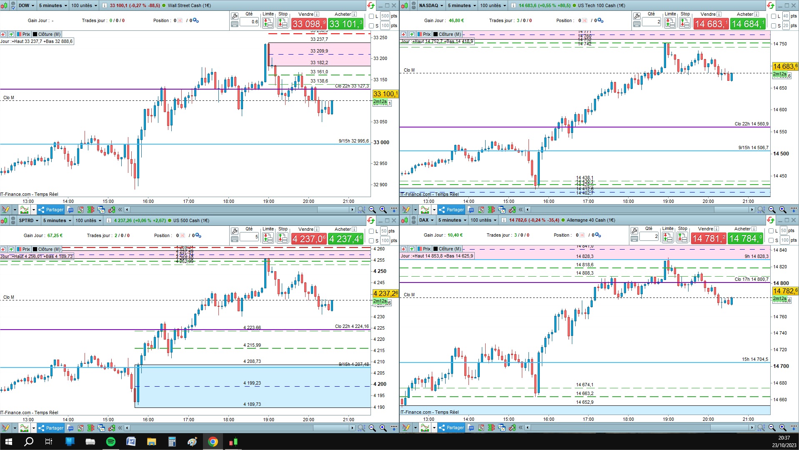
Task: Open the 5 minutes timeframe dropdown in NASDAQ
Action: (x=462, y=5)
